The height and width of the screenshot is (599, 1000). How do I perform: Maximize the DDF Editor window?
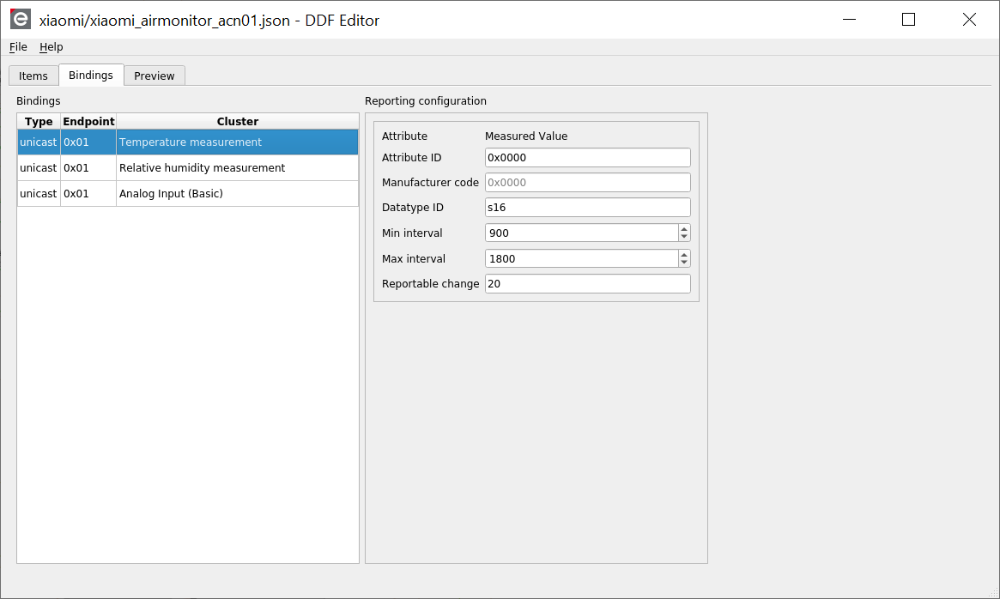[x=908, y=20]
